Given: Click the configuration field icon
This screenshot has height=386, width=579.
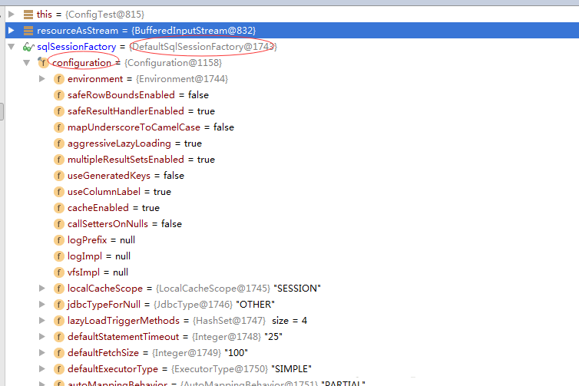Looking at the screenshot, I should (x=43, y=63).
